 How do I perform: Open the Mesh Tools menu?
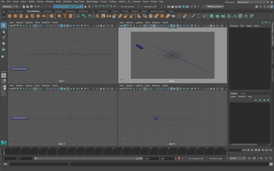(x=79, y=2)
